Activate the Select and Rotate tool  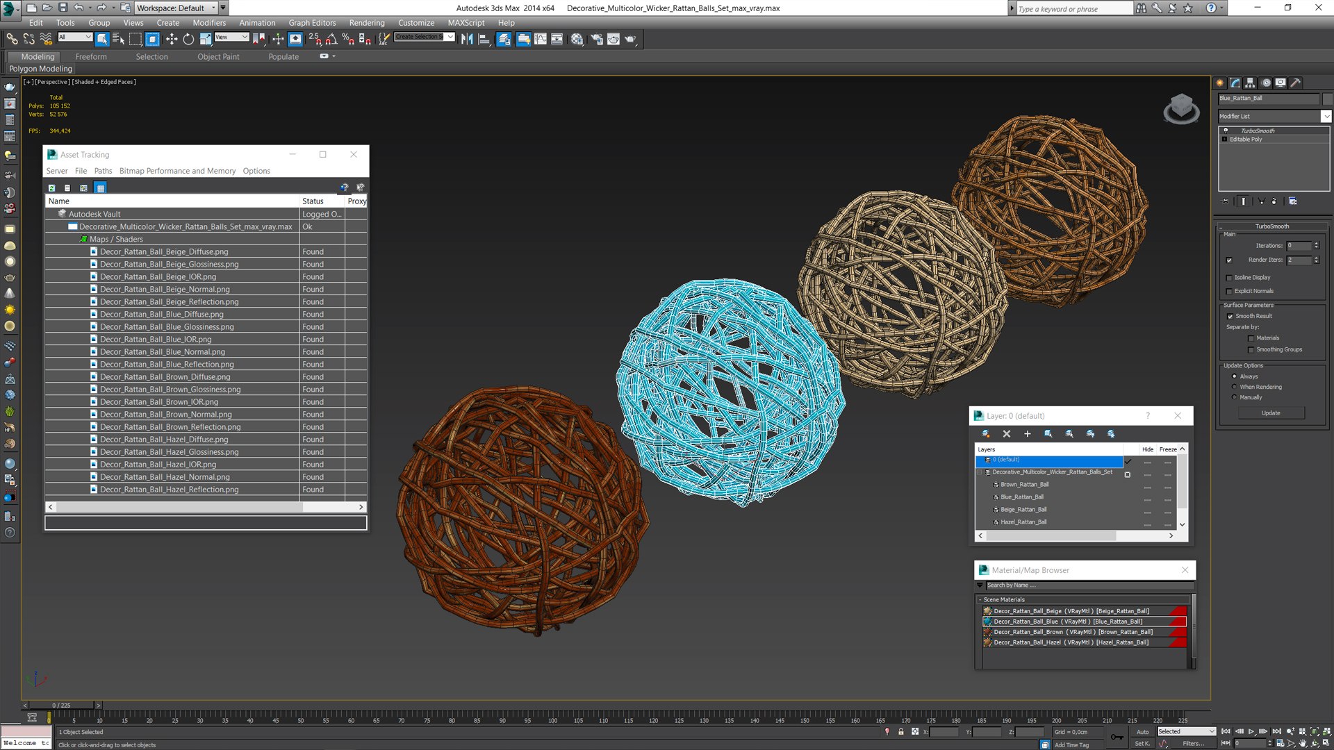click(x=188, y=39)
